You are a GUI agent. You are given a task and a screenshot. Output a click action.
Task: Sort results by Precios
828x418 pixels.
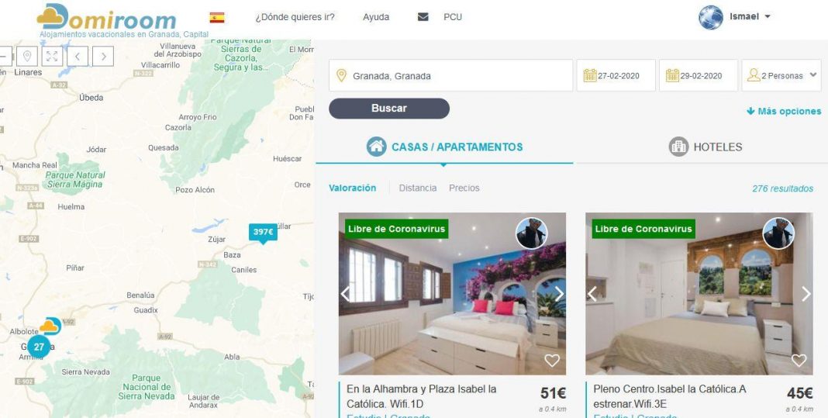464,188
